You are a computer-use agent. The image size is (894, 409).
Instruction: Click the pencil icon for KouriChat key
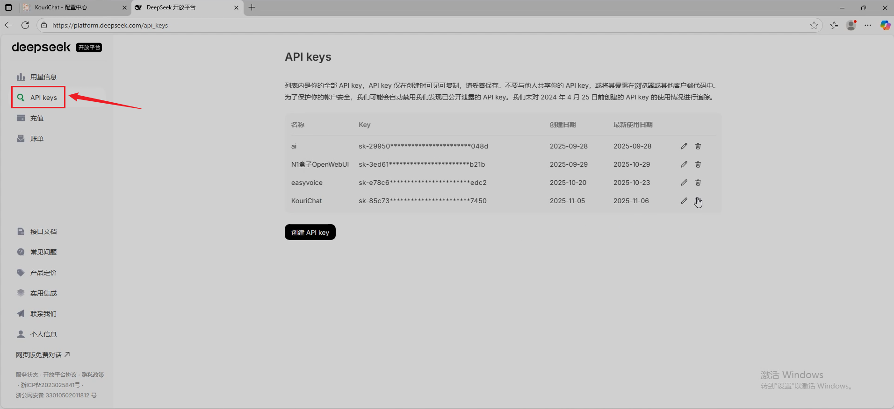click(x=684, y=201)
